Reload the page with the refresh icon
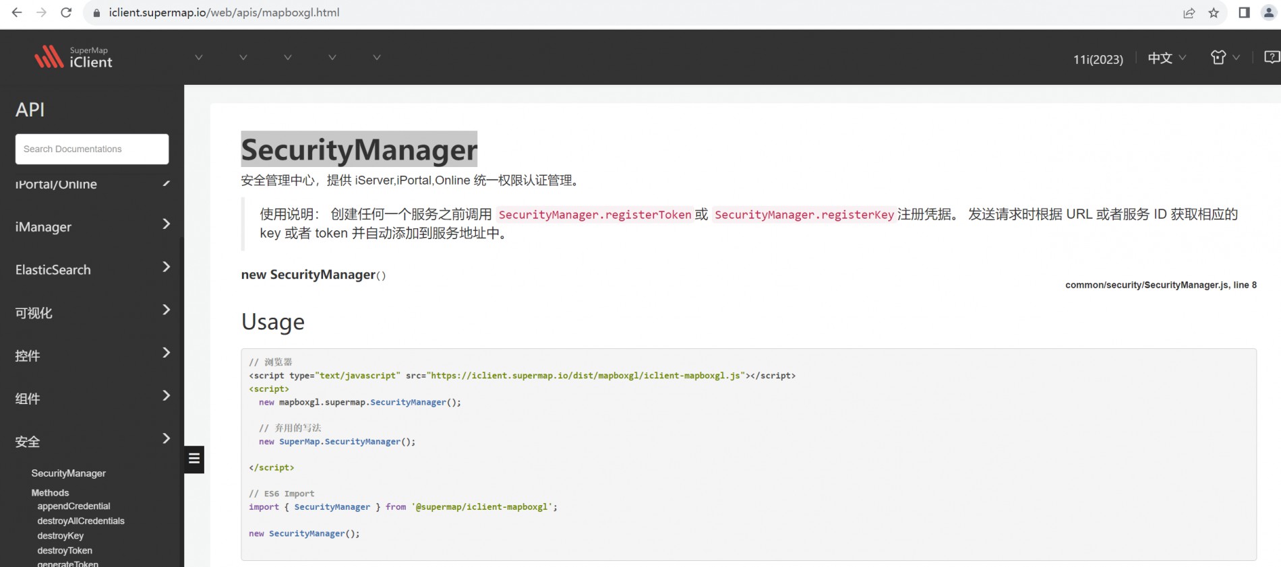Viewport: 1281px width, 567px height. (x=66, y=12)
